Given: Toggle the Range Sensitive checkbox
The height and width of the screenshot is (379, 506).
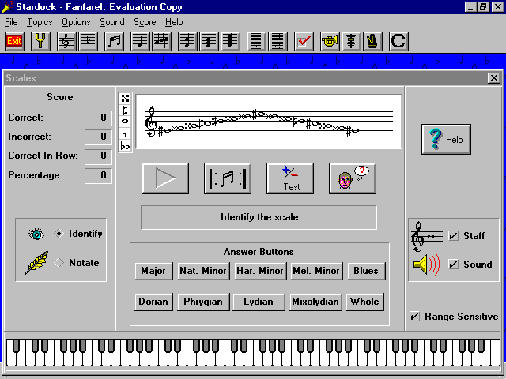Looking at the screenshot, I should (x=414, y=317).
